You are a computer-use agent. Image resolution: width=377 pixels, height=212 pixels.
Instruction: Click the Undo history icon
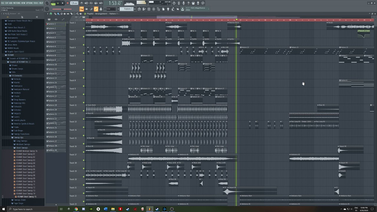(x=174, y=3)
